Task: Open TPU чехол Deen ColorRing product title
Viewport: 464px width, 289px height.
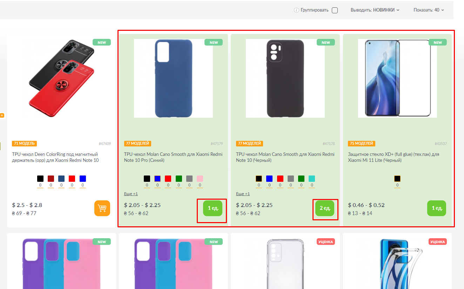Action: click(x=55, y=157)
